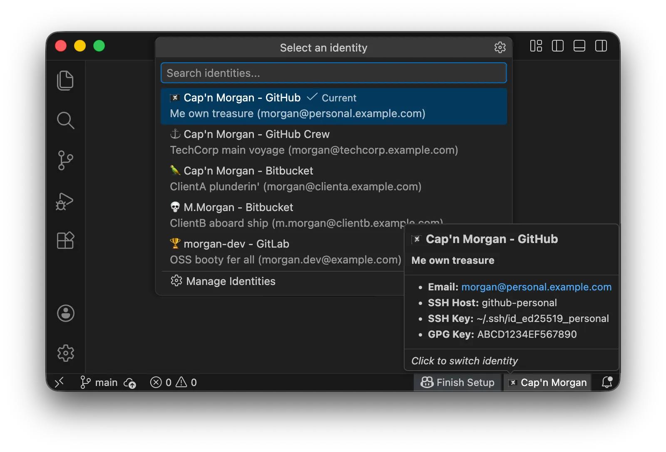Focus the Search identities input field
This screenshot has width=666, height=452.
coord(334,73)
